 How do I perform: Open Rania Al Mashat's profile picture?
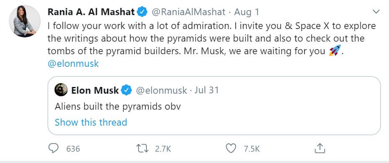click(x=25, y=21)
